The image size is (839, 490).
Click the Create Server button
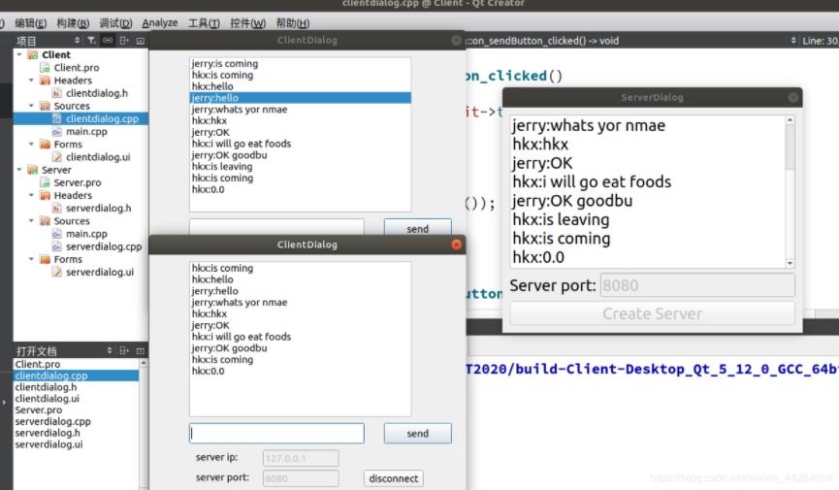coord(652,313)
